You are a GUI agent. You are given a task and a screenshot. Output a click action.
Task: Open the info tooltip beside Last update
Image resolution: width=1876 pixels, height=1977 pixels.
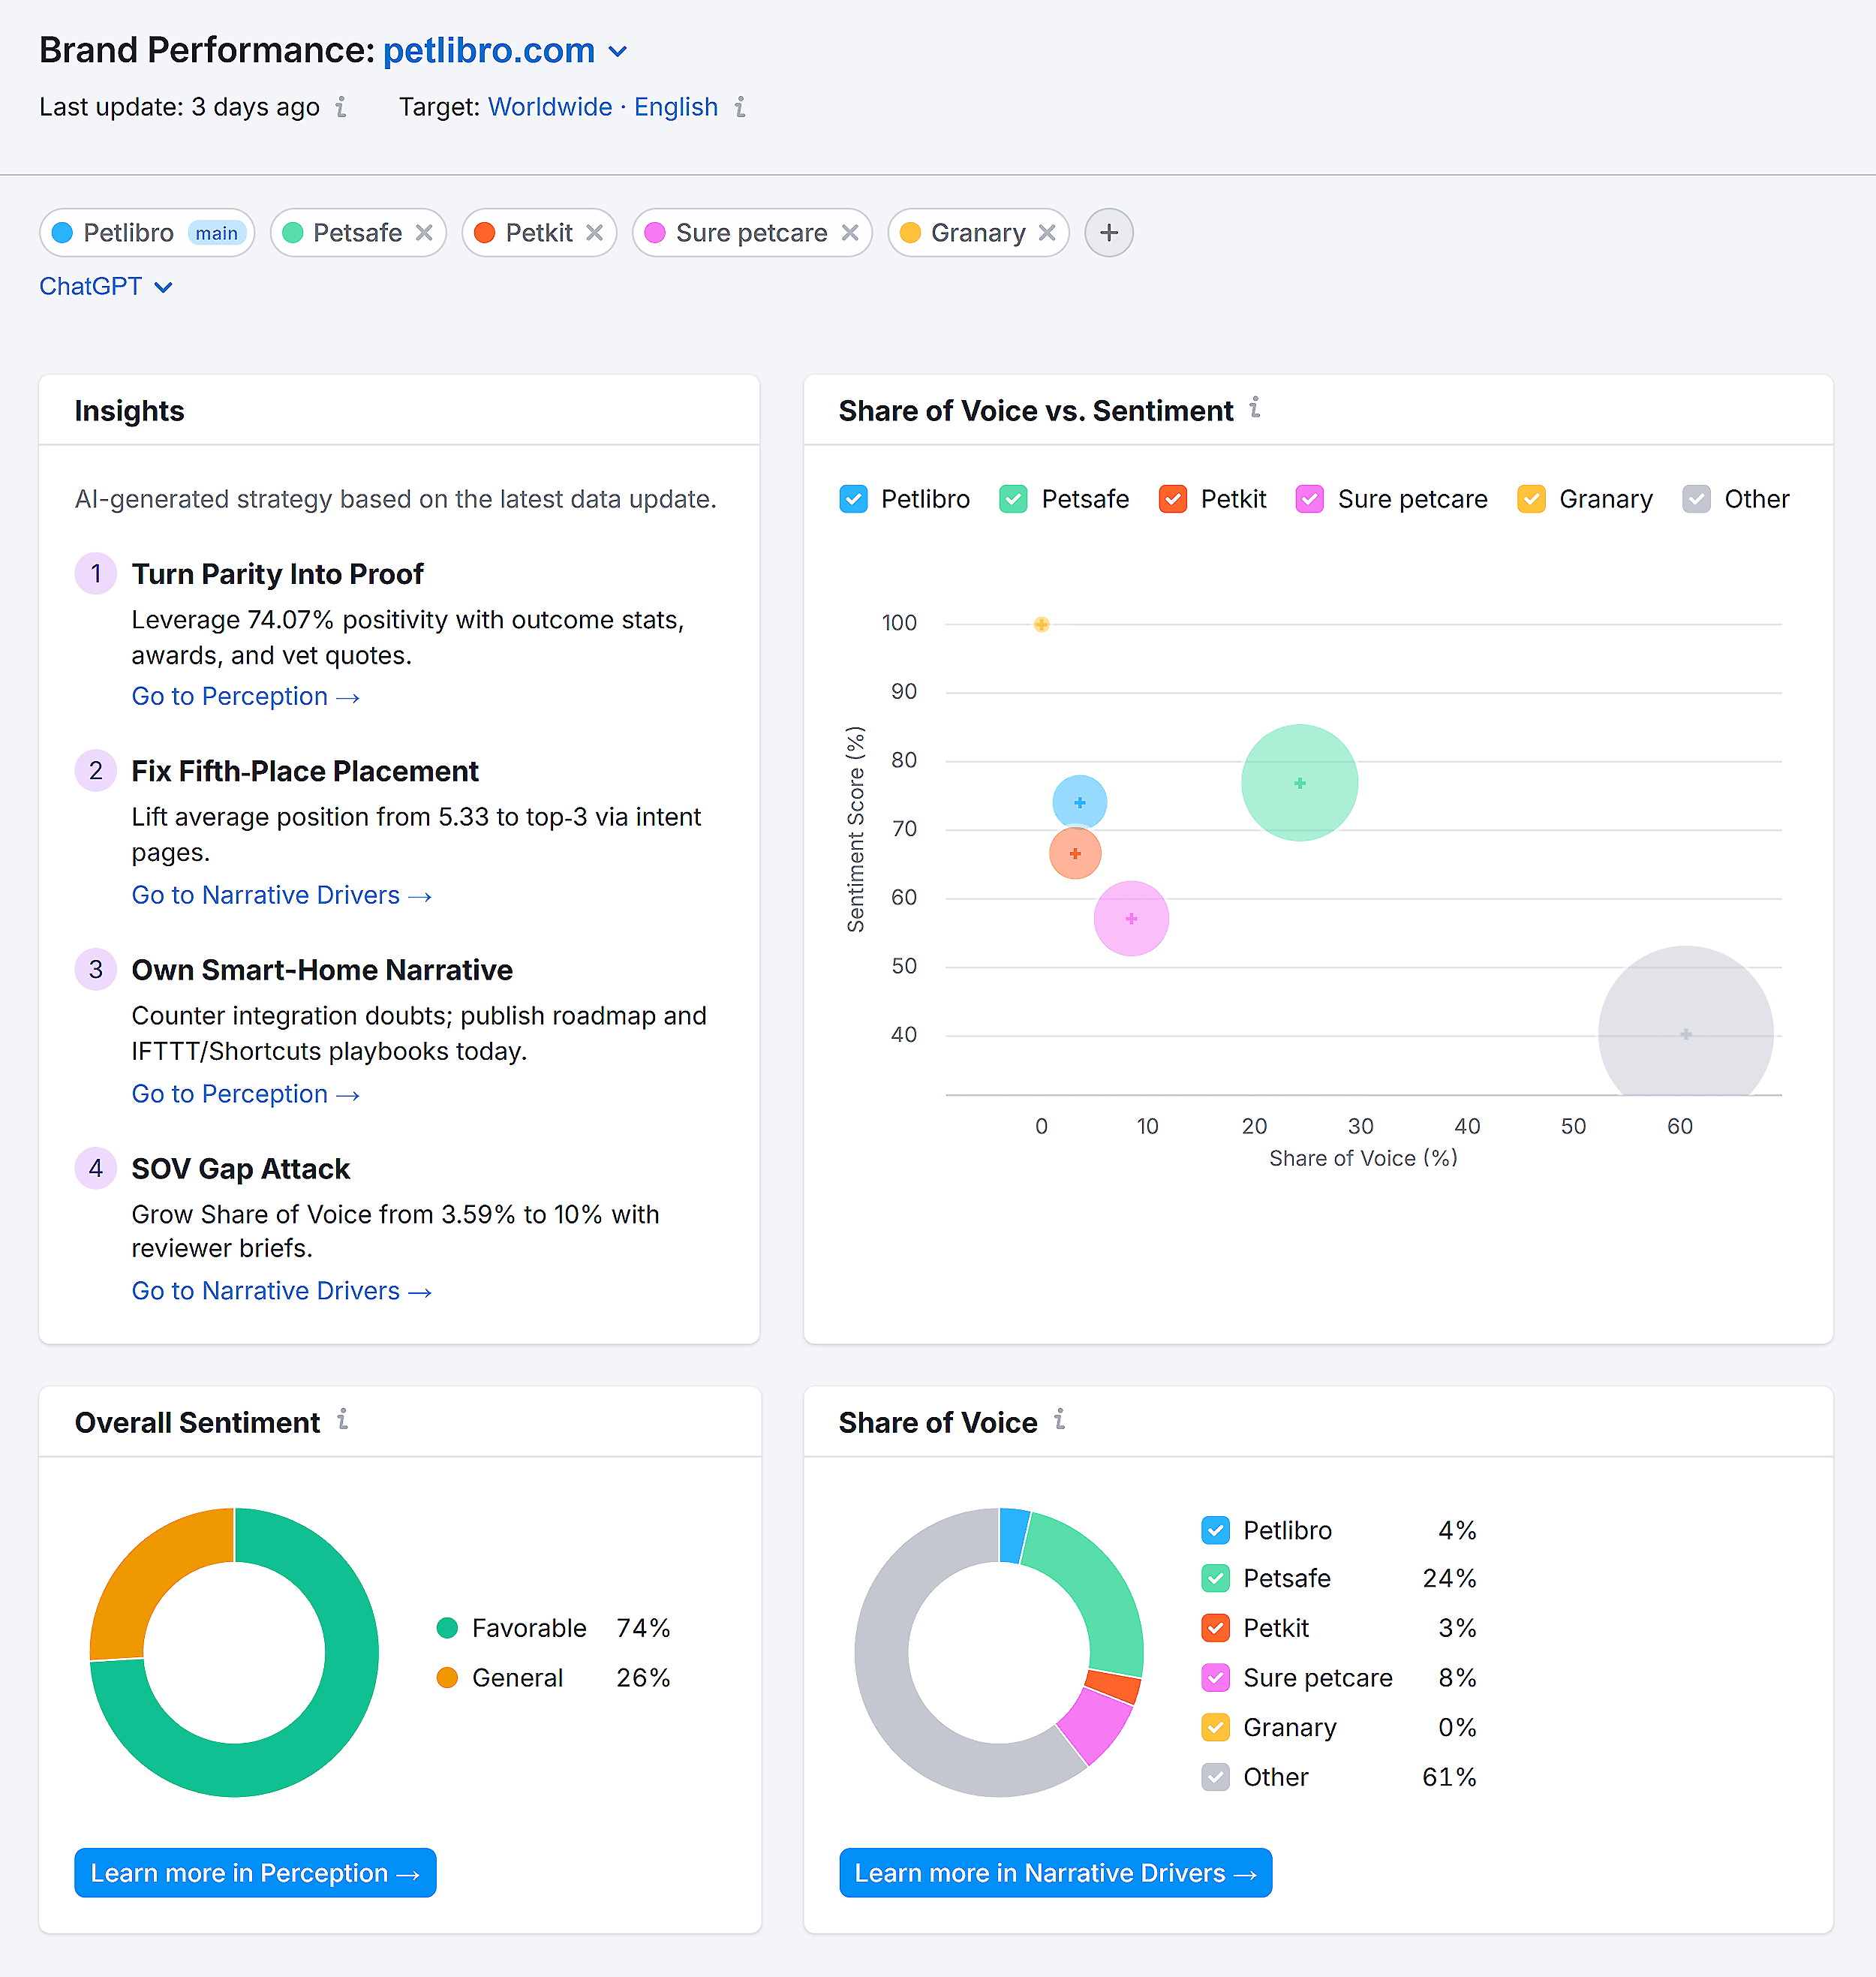[340, 107]
